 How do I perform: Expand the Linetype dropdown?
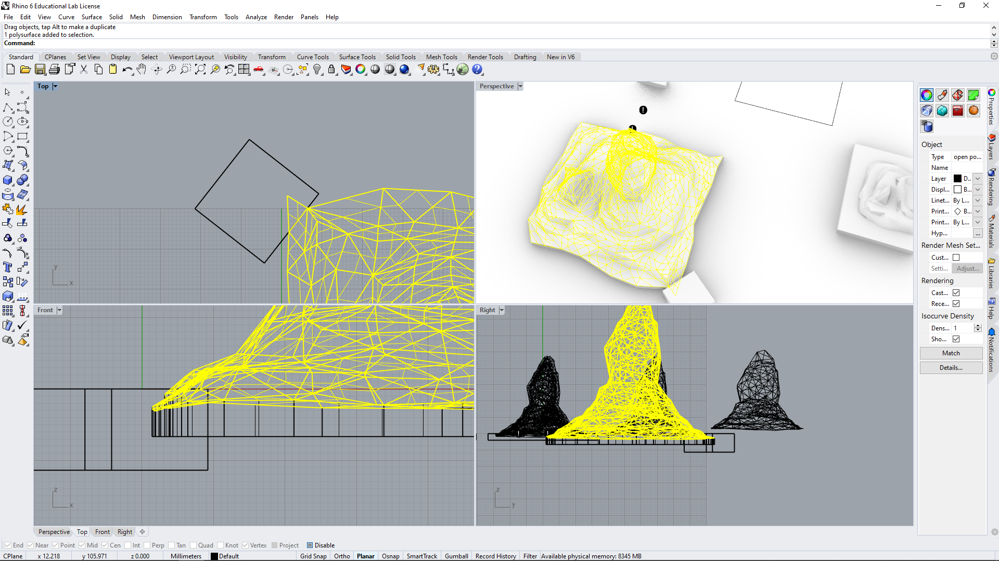pyautogui.click(x=978, y=200)
